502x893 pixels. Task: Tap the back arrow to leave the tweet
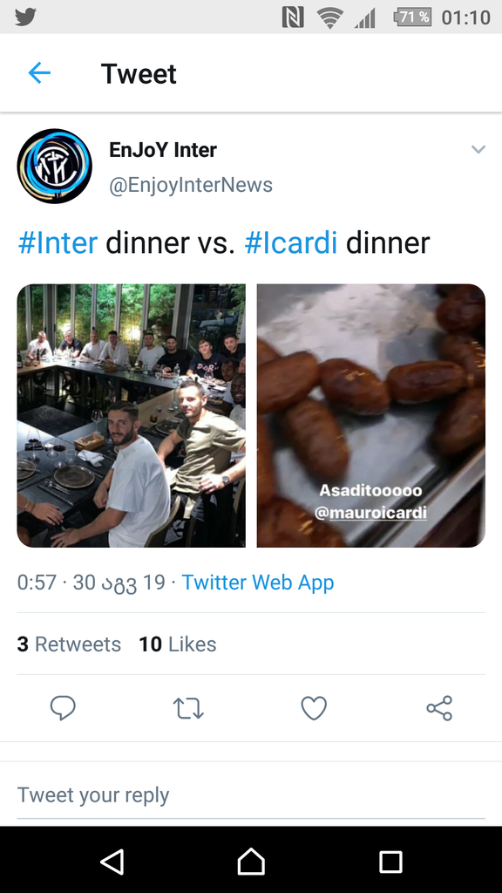tap(39, 73)
